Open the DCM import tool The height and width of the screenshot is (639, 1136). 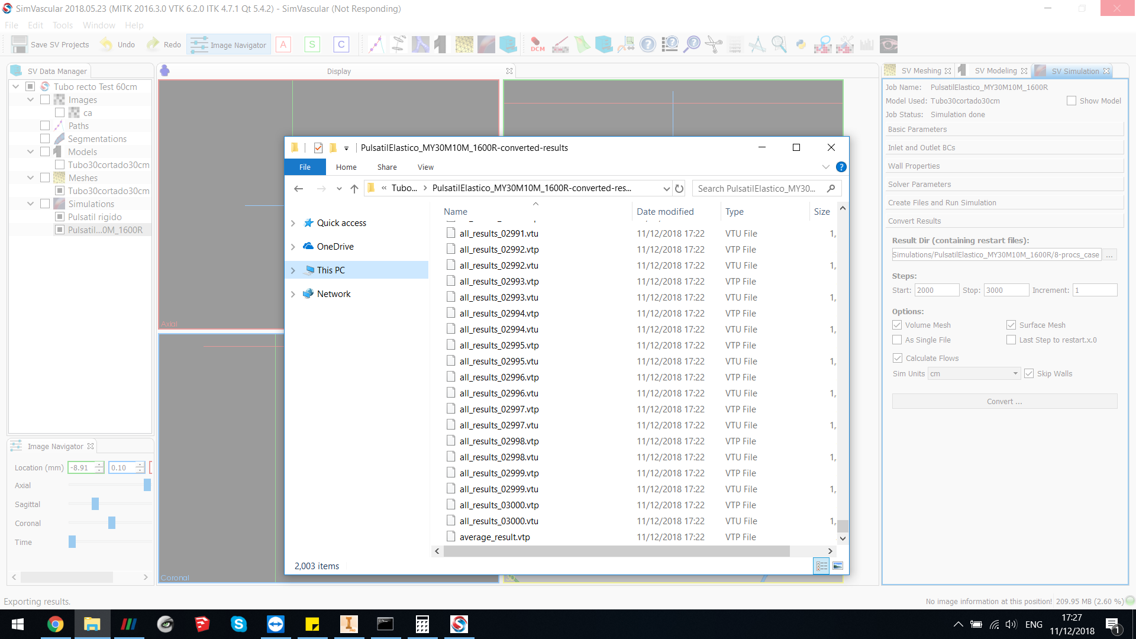pos(537,44)
